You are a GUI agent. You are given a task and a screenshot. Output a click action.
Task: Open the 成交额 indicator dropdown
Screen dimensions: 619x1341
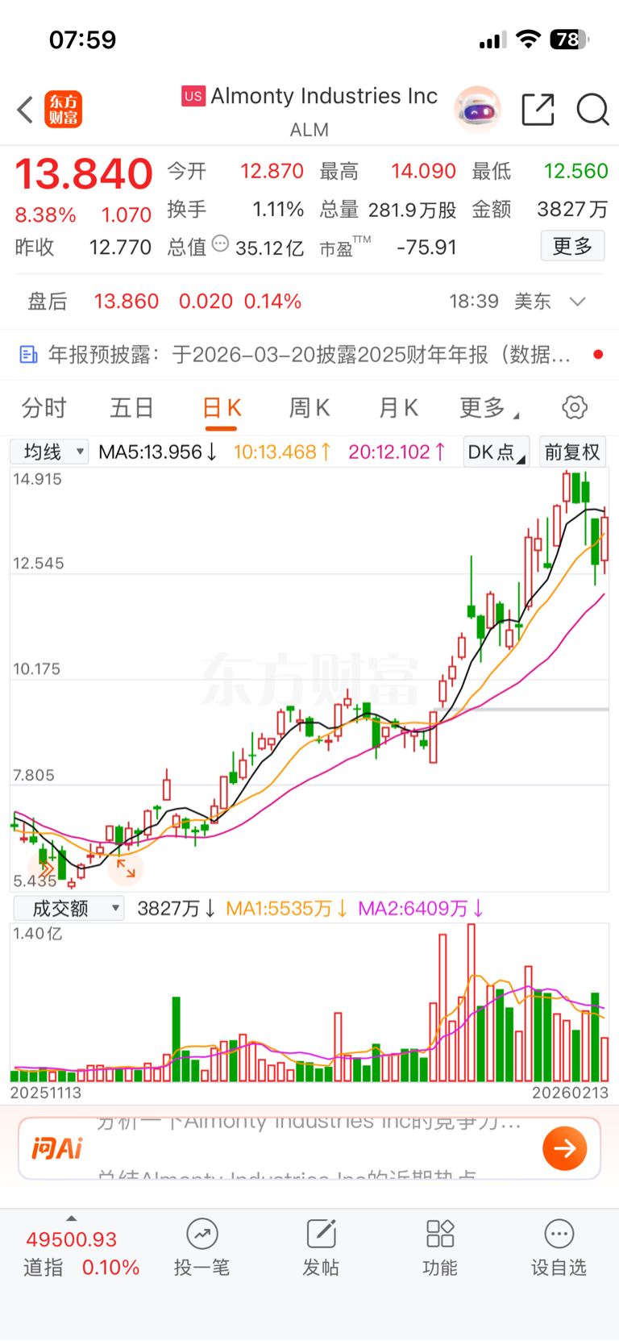pyautogui.click(x=68, y=908)
